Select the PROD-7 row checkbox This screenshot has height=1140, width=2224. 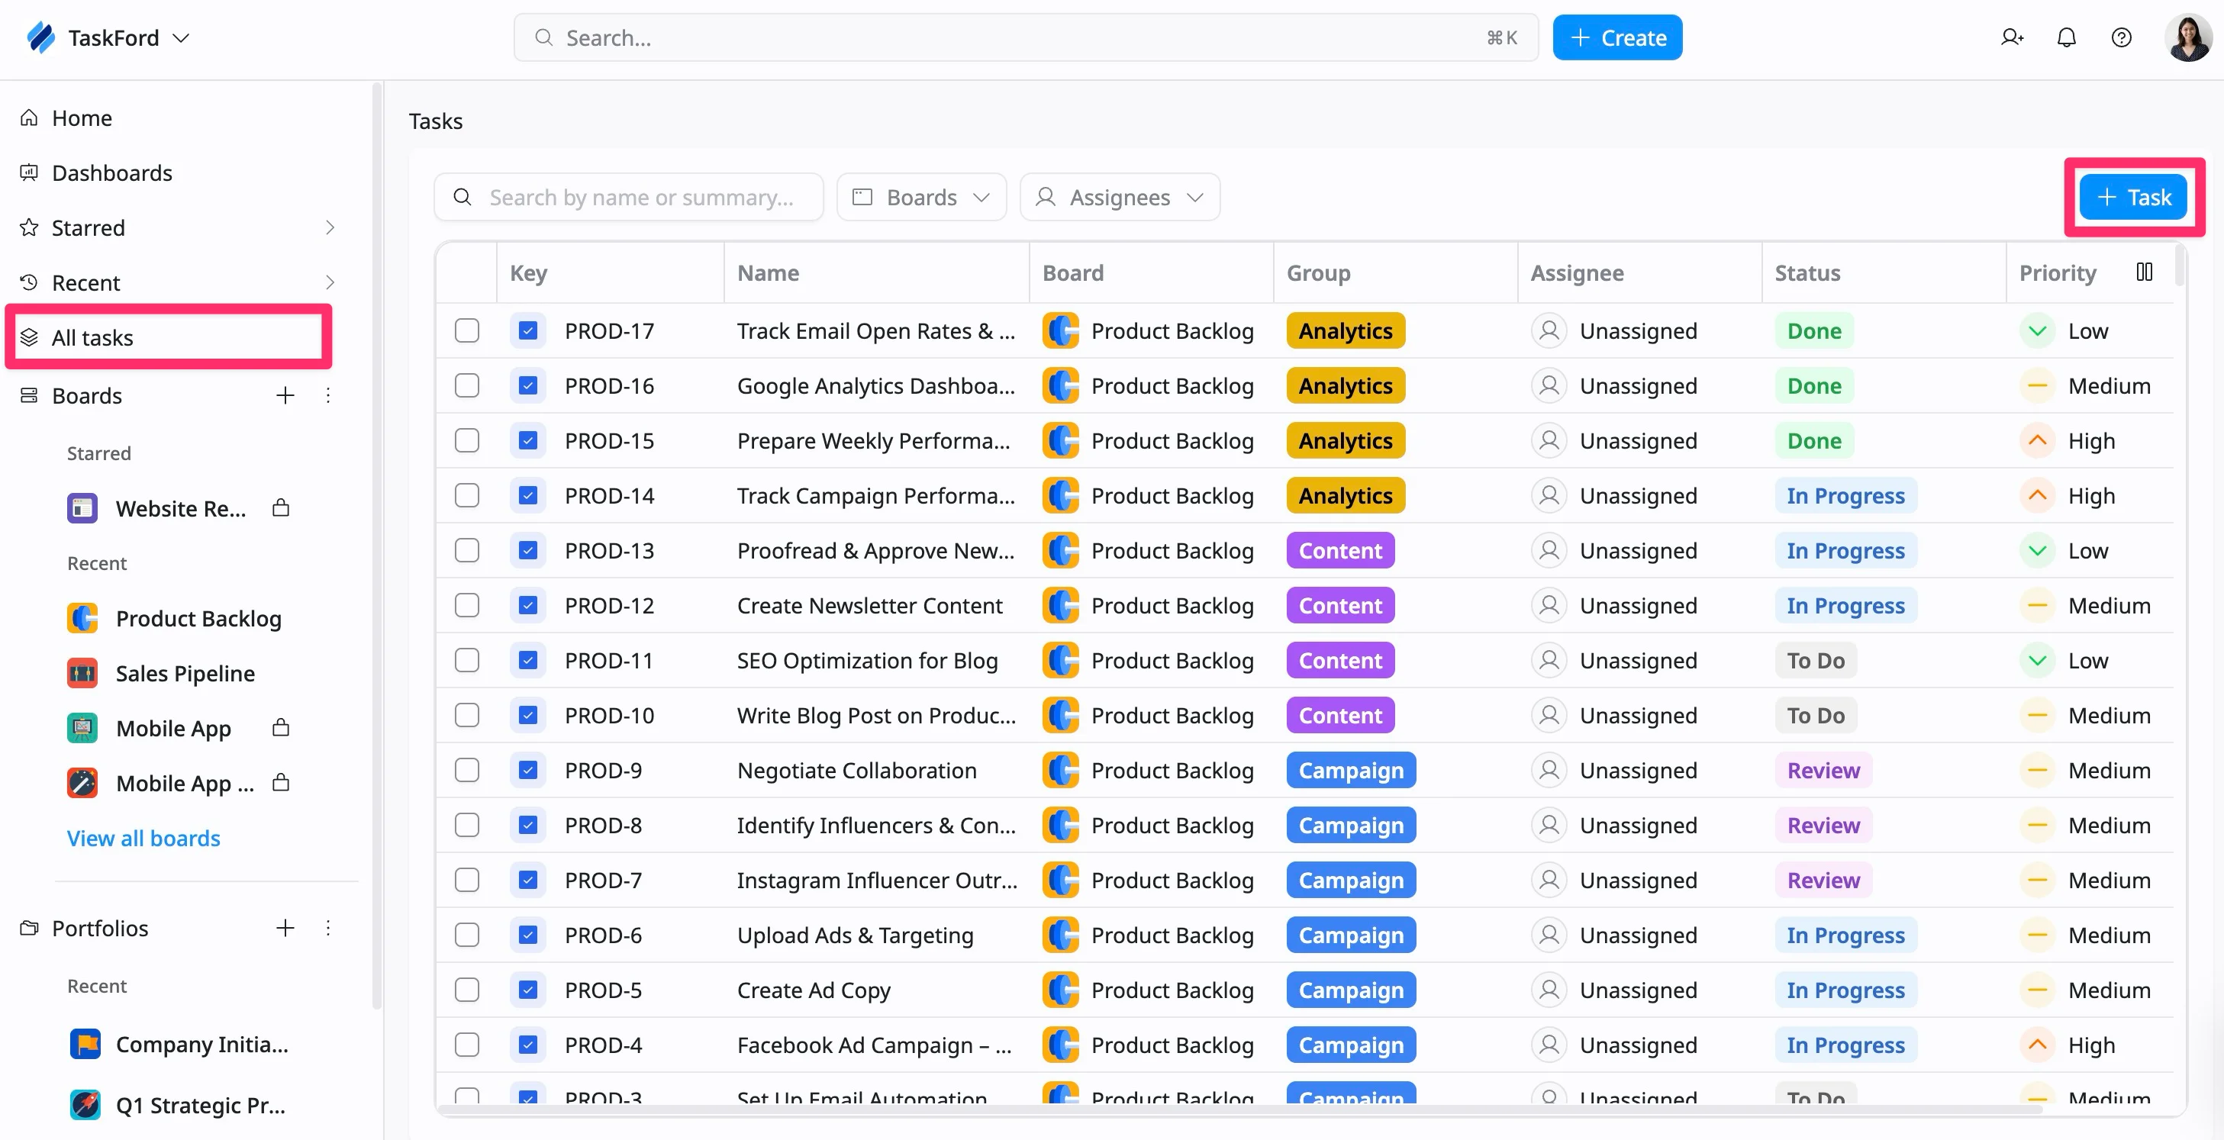[467, 881]
